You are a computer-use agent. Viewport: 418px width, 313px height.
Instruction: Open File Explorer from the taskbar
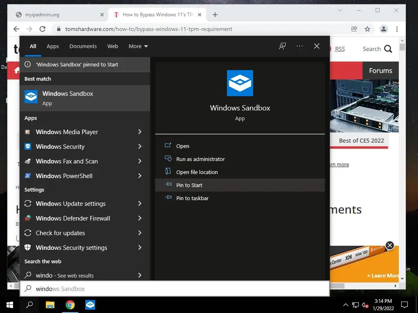pyautogui.click(x=50, y=305)
